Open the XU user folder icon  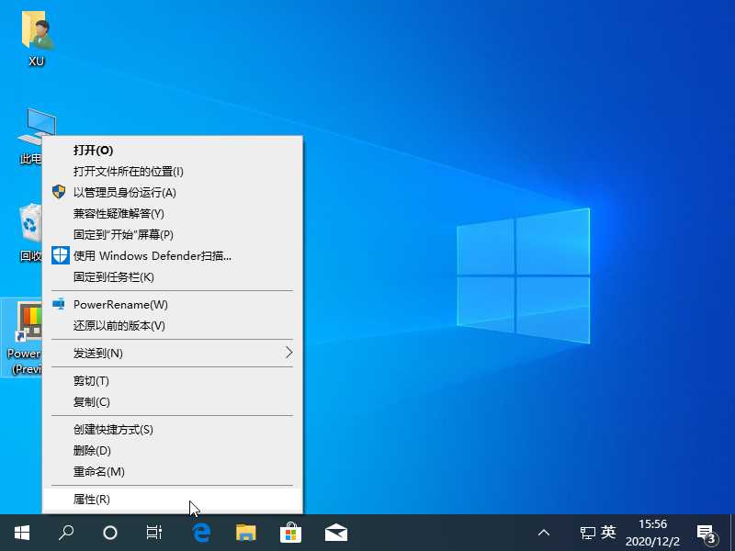pos(37,33)
